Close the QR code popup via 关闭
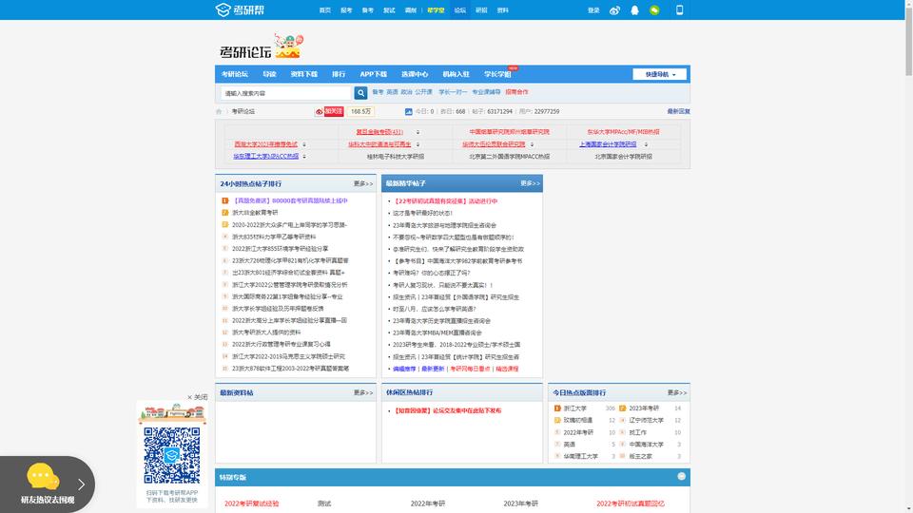 click(x=198, y=397)
